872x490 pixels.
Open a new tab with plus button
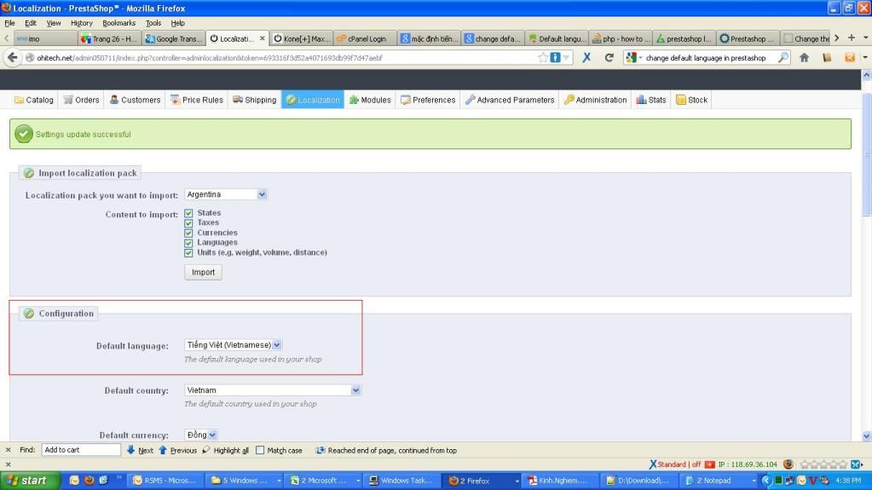(851, 38)
